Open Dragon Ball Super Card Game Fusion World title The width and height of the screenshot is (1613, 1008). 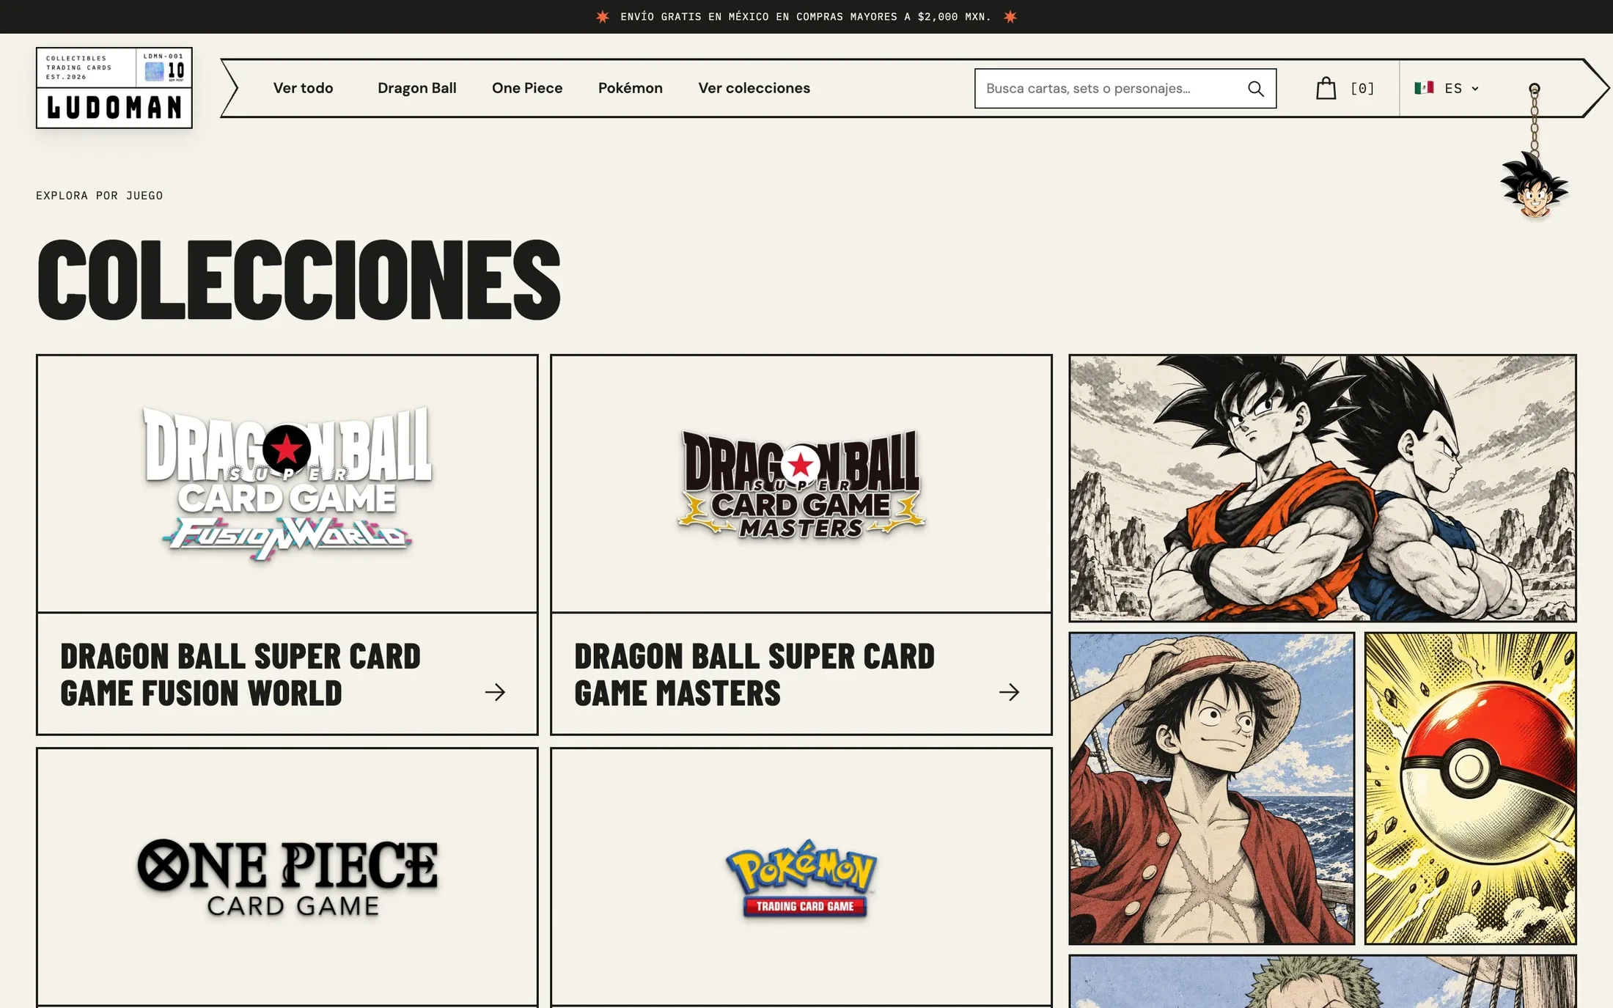(x=240, y=674)
